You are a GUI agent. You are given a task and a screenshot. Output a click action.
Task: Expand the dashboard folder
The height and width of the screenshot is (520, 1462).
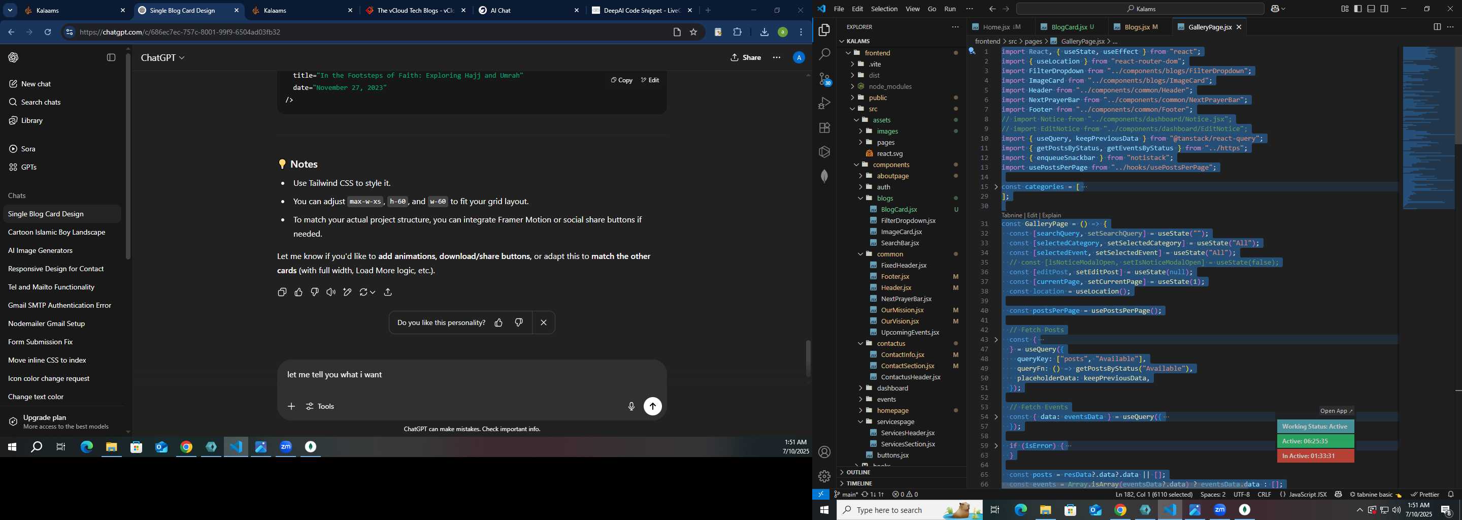[860, 388]
